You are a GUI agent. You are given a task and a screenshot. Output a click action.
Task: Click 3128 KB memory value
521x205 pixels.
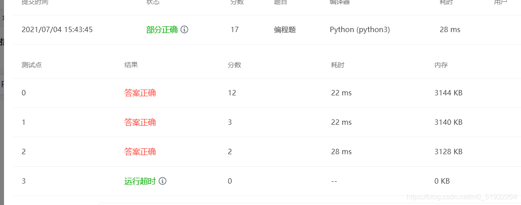coord(448,152)
